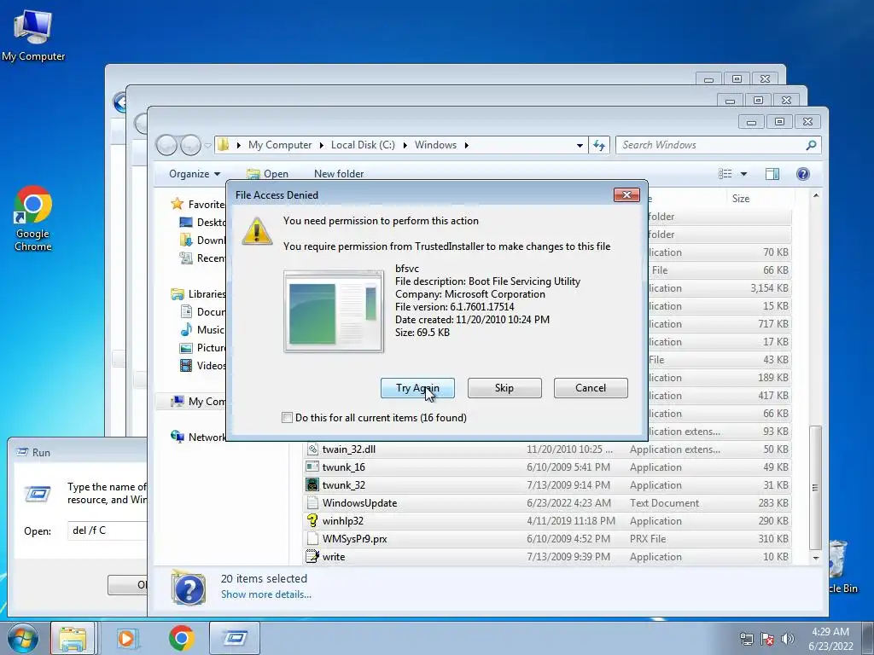Open the Organize dropdown menu
Screen dimensions: 874x655
[195, 174]
